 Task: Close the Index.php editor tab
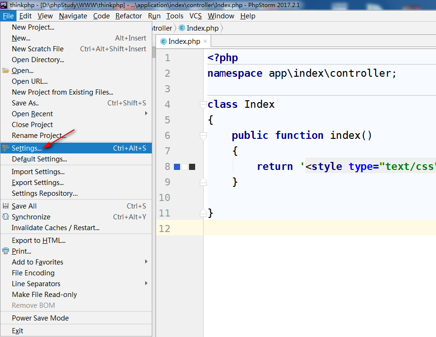point(205,41)
